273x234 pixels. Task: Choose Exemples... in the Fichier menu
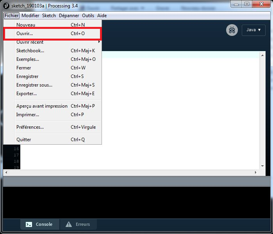tap(52, 59)
